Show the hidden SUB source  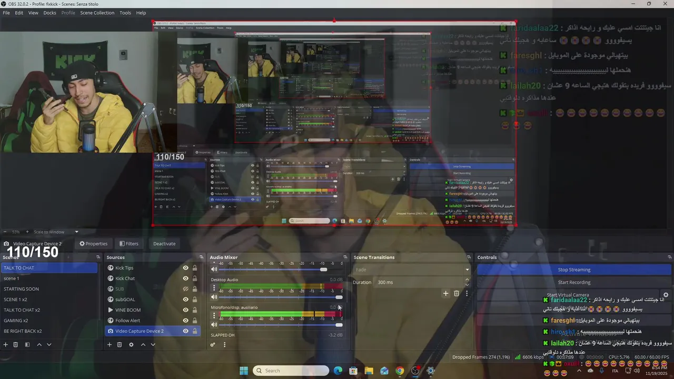[185, 289]
